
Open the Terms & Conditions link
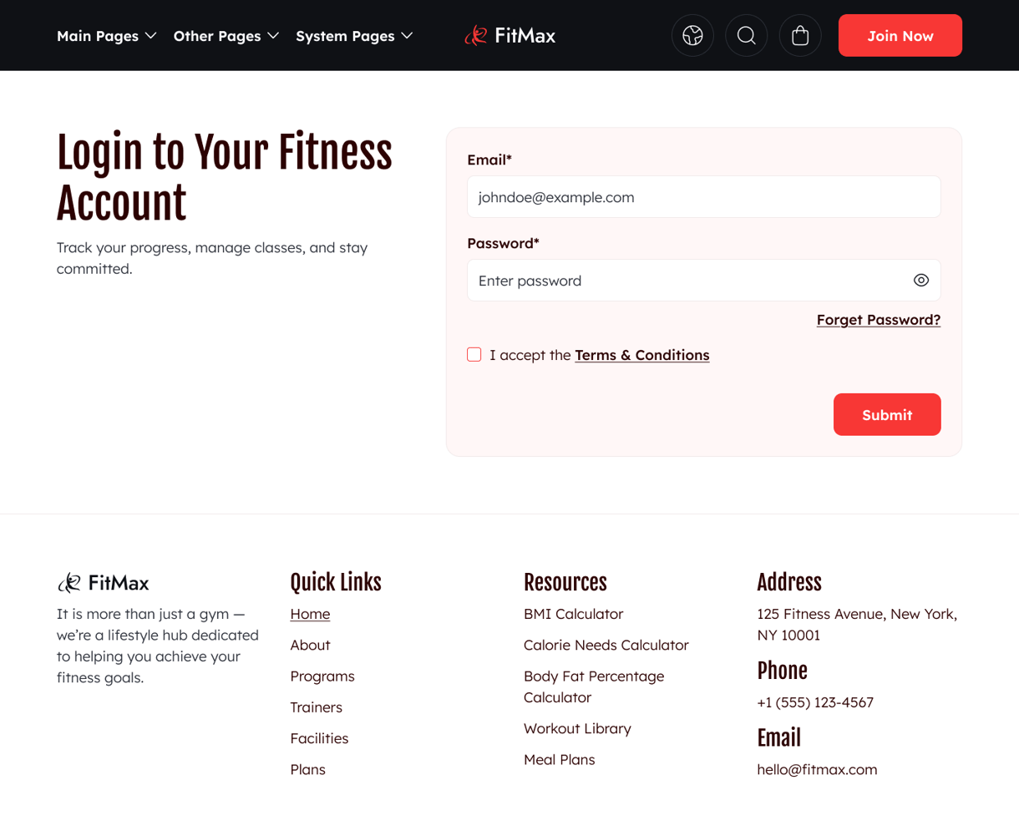click(x=641, y=354)
